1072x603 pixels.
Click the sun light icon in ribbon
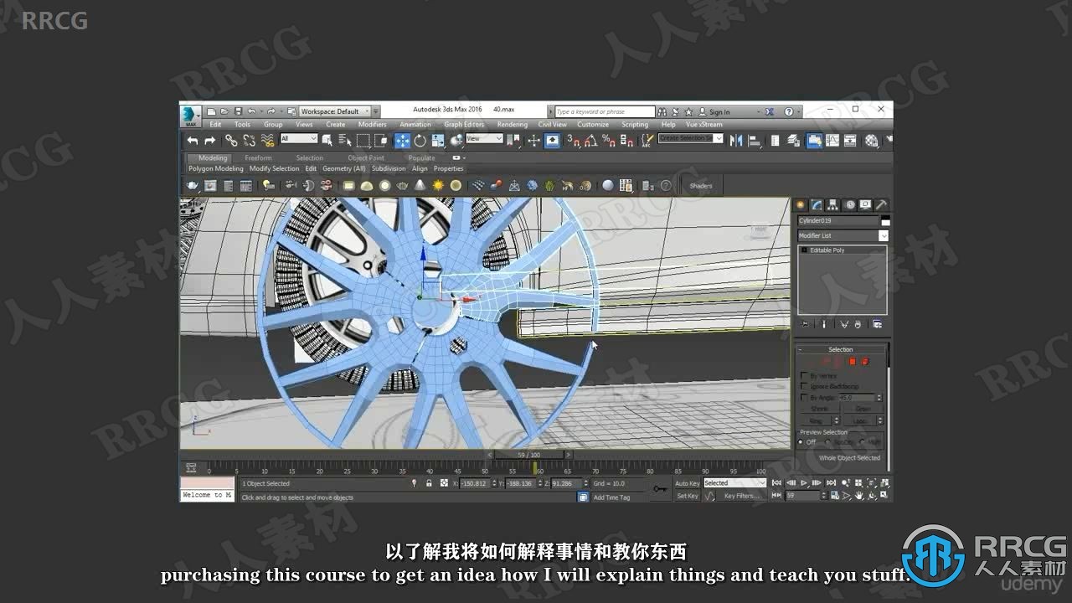[438, 186]
